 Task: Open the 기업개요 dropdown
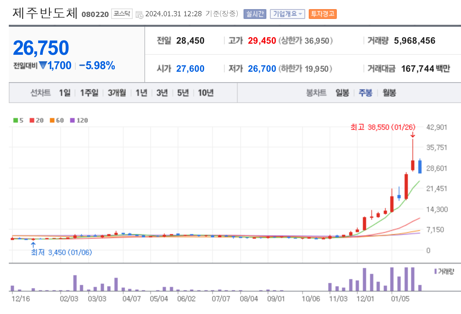coord(288,14)
